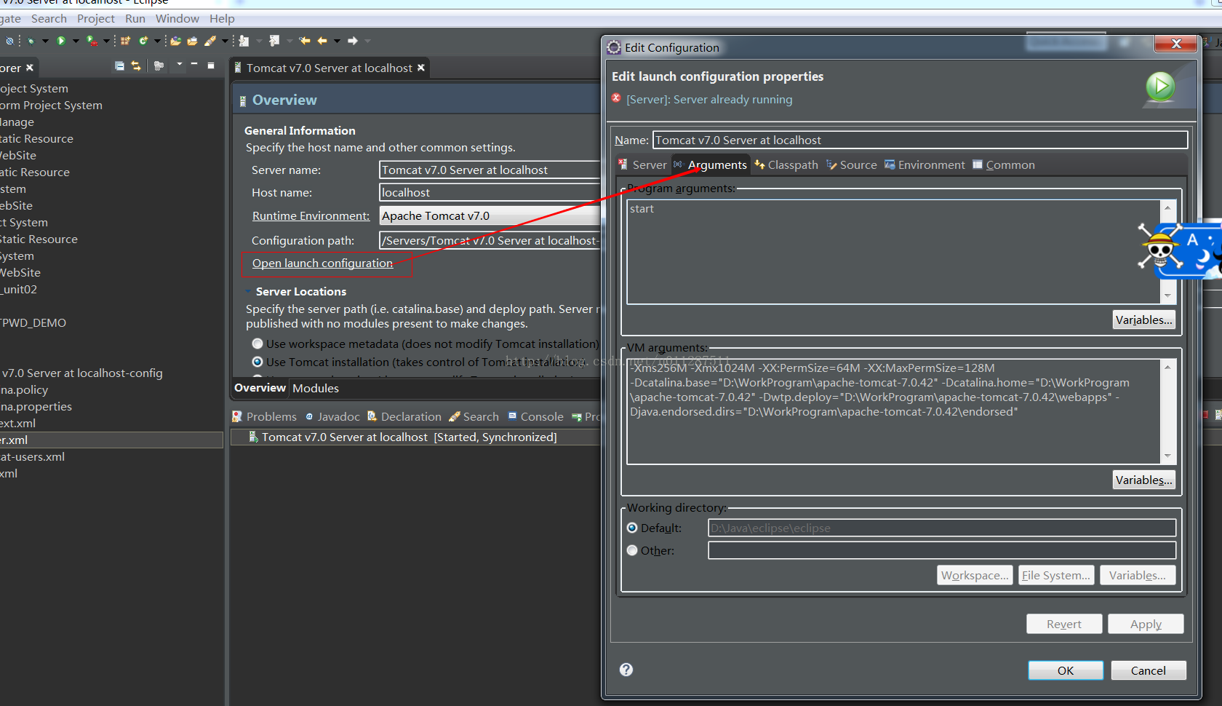
Task: Select Use Tomcat installation radio button
Action: [x=257, y=362]
